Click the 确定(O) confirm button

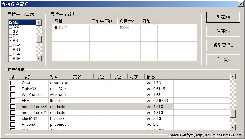(223, 17)
